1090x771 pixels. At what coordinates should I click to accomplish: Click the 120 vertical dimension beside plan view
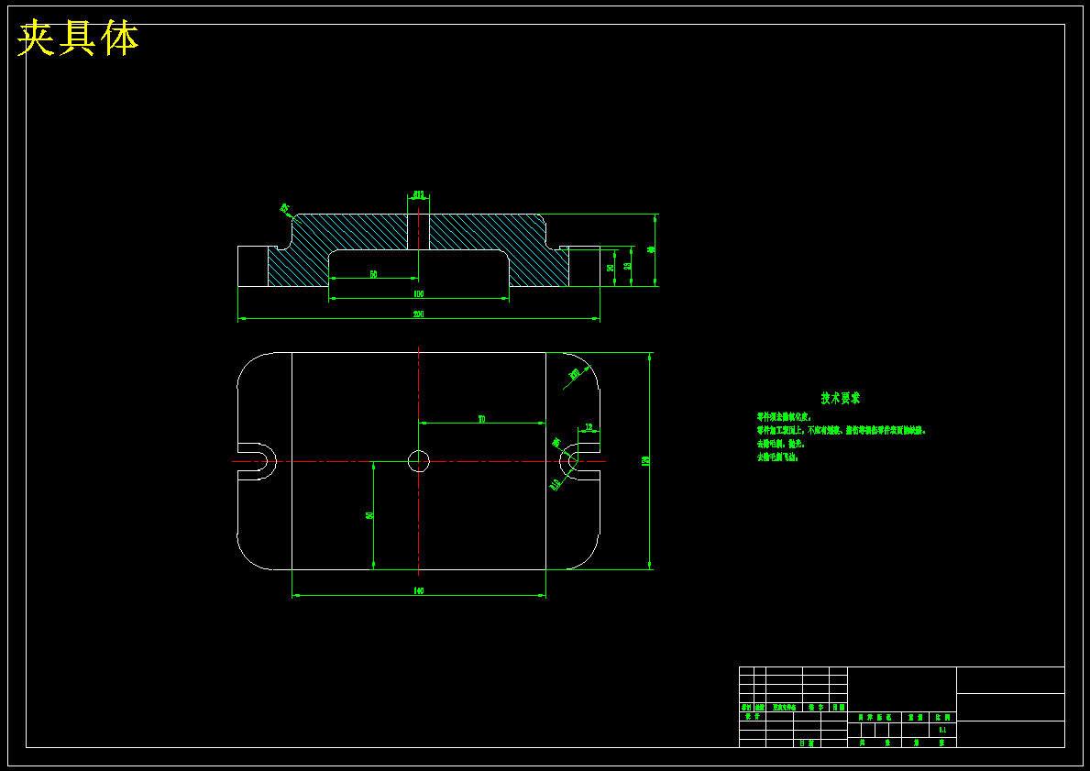645,460
